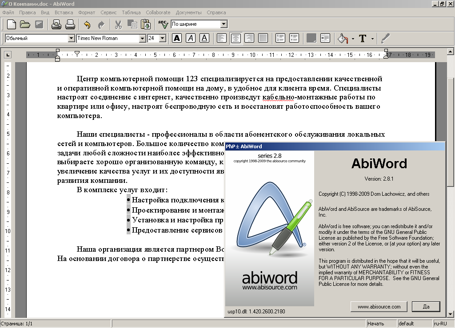
Task: Justify the paragraph text
Action: tap(263, 38)
